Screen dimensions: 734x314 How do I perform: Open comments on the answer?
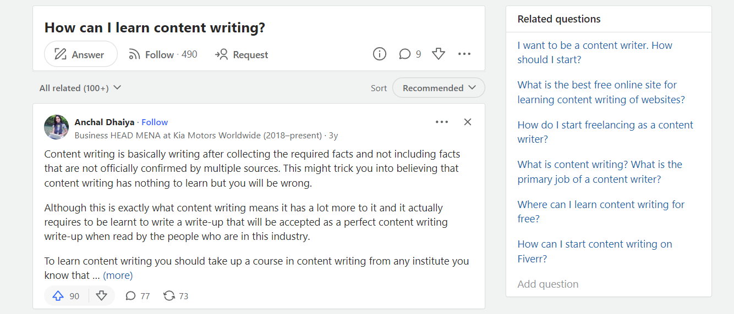(130, 296)
